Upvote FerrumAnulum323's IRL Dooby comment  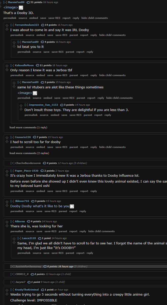7,25
